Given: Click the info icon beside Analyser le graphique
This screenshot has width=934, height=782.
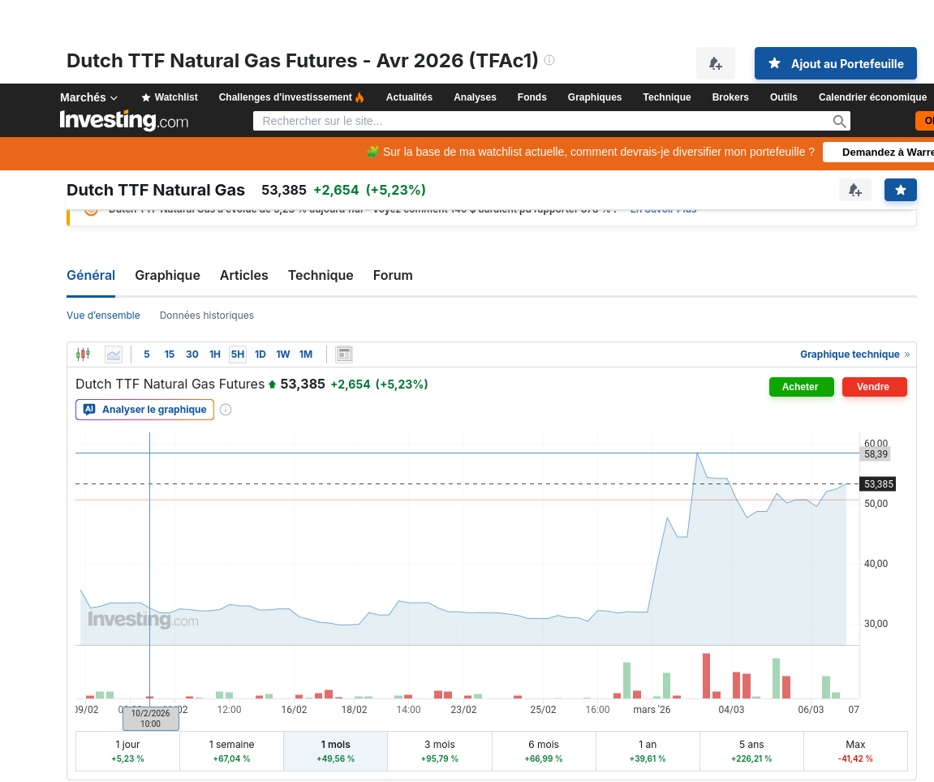Looking at the screenshot, I should click(x=226, y=410).
